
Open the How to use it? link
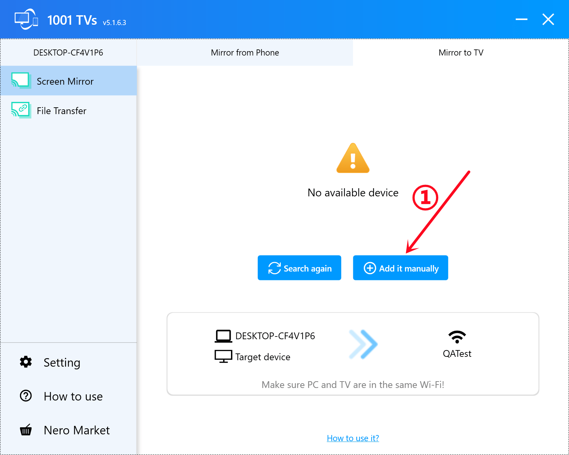(353, 438)
